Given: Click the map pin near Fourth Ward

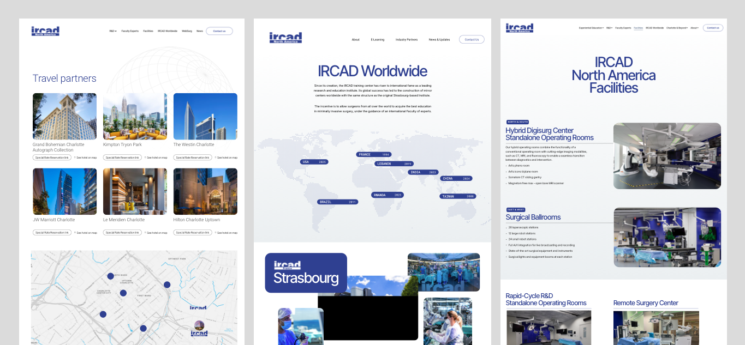Looking at the screenshot, I should click(x=111, y=276).
